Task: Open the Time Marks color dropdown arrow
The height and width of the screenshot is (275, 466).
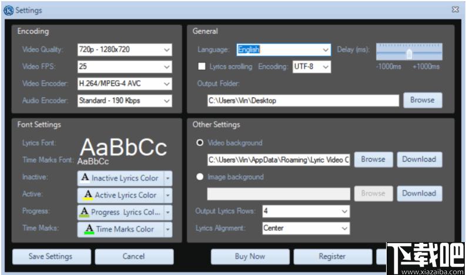Action: pyautogui.click(x=168, y=230)
